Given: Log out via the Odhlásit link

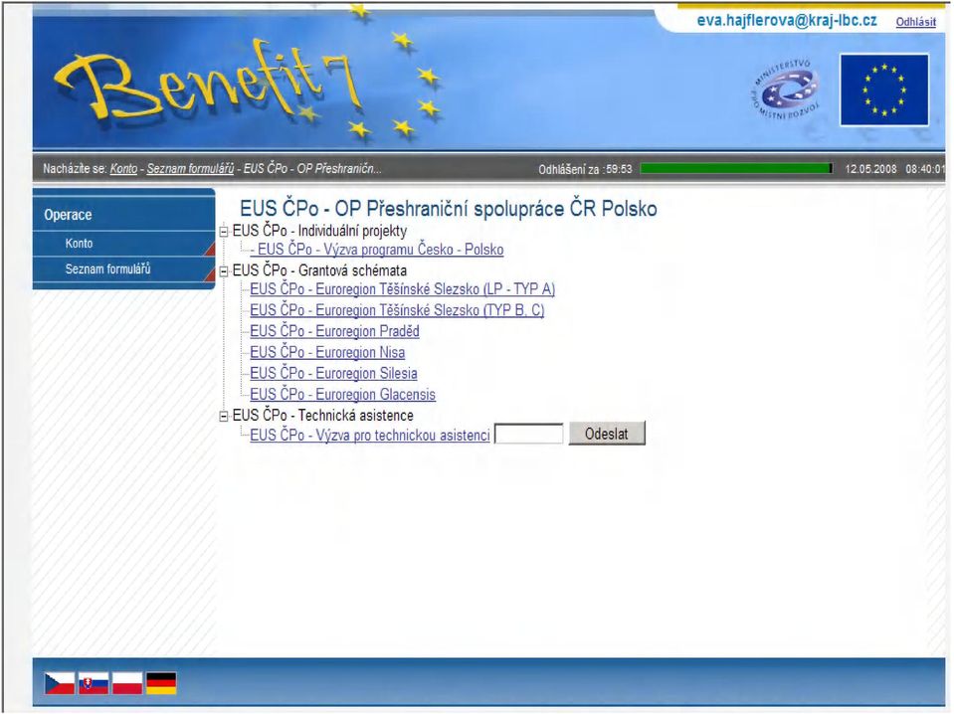Looking at the screenshot, I should tap(915, 22).
